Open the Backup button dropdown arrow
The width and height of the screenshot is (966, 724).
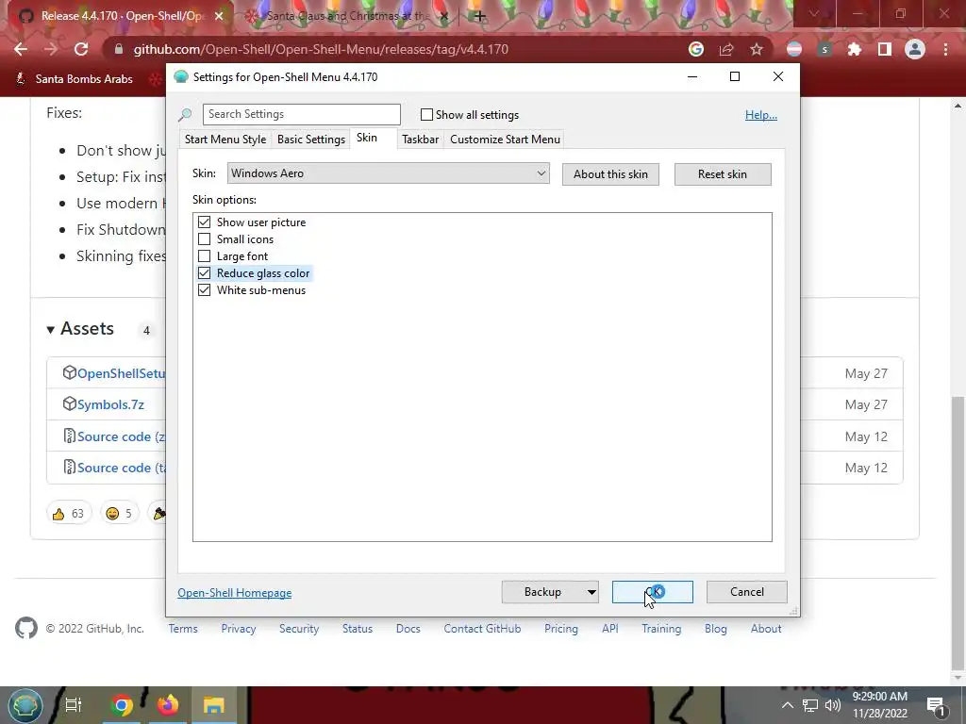(x=591, y=592)
